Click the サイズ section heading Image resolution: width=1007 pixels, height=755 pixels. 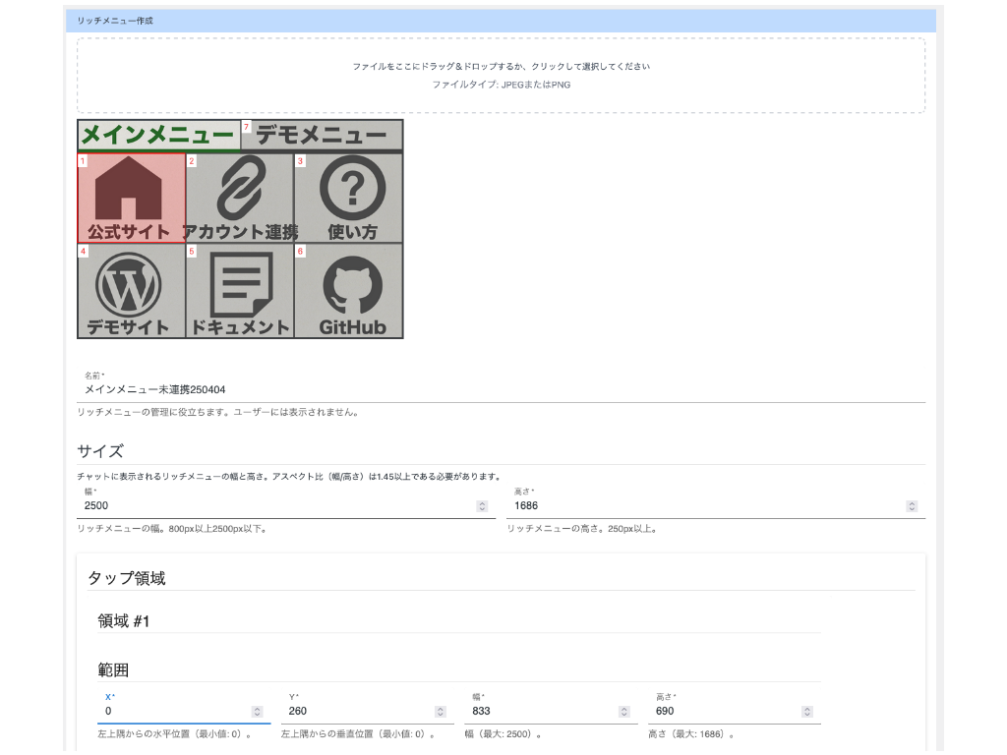[x=100, y=451]
